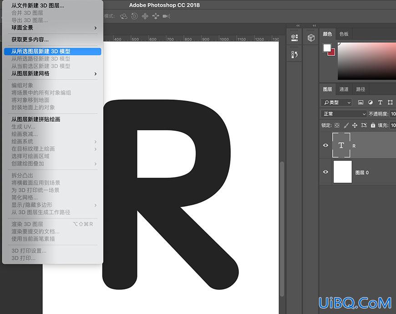Open the 3D properties panel icon
Screen dimensions: 396x314
click(x=294, y=38)
